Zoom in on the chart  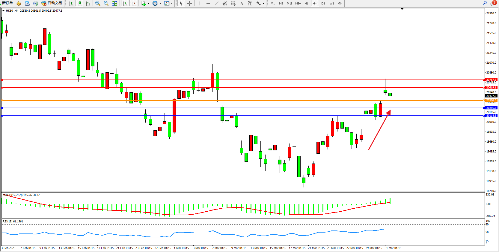click(x=98, y=3)
